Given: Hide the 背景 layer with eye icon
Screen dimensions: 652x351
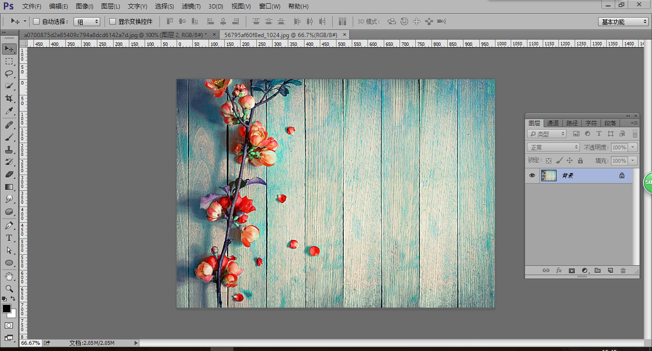Looking at the screenshot, I should (532, 175).
